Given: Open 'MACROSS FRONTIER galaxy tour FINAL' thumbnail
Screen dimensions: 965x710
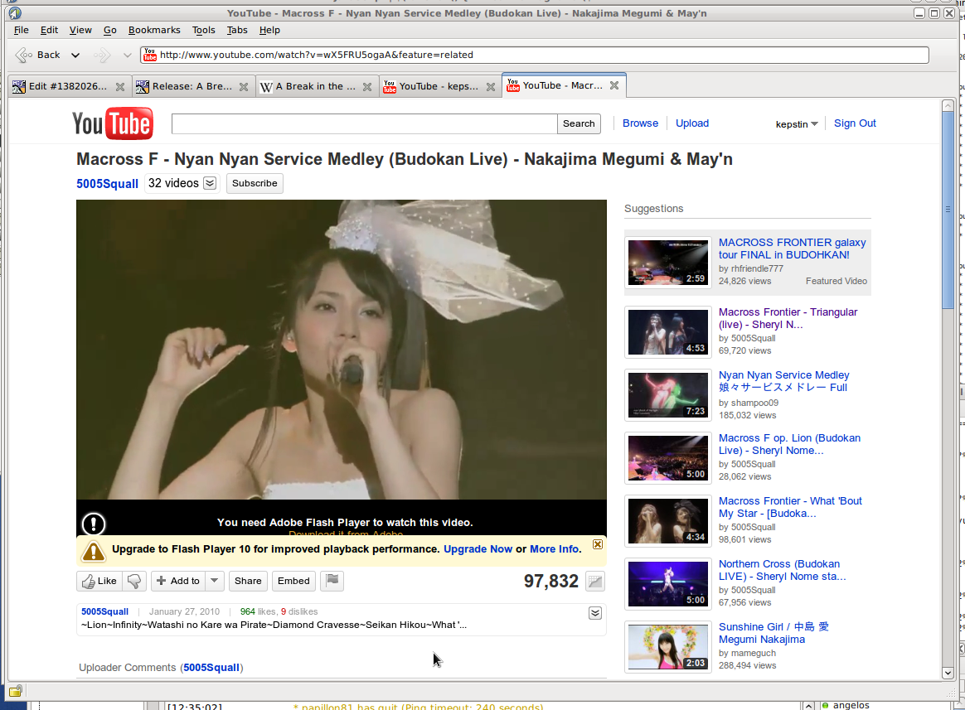Looking at the screenshot, I should [x=667, y=263].
